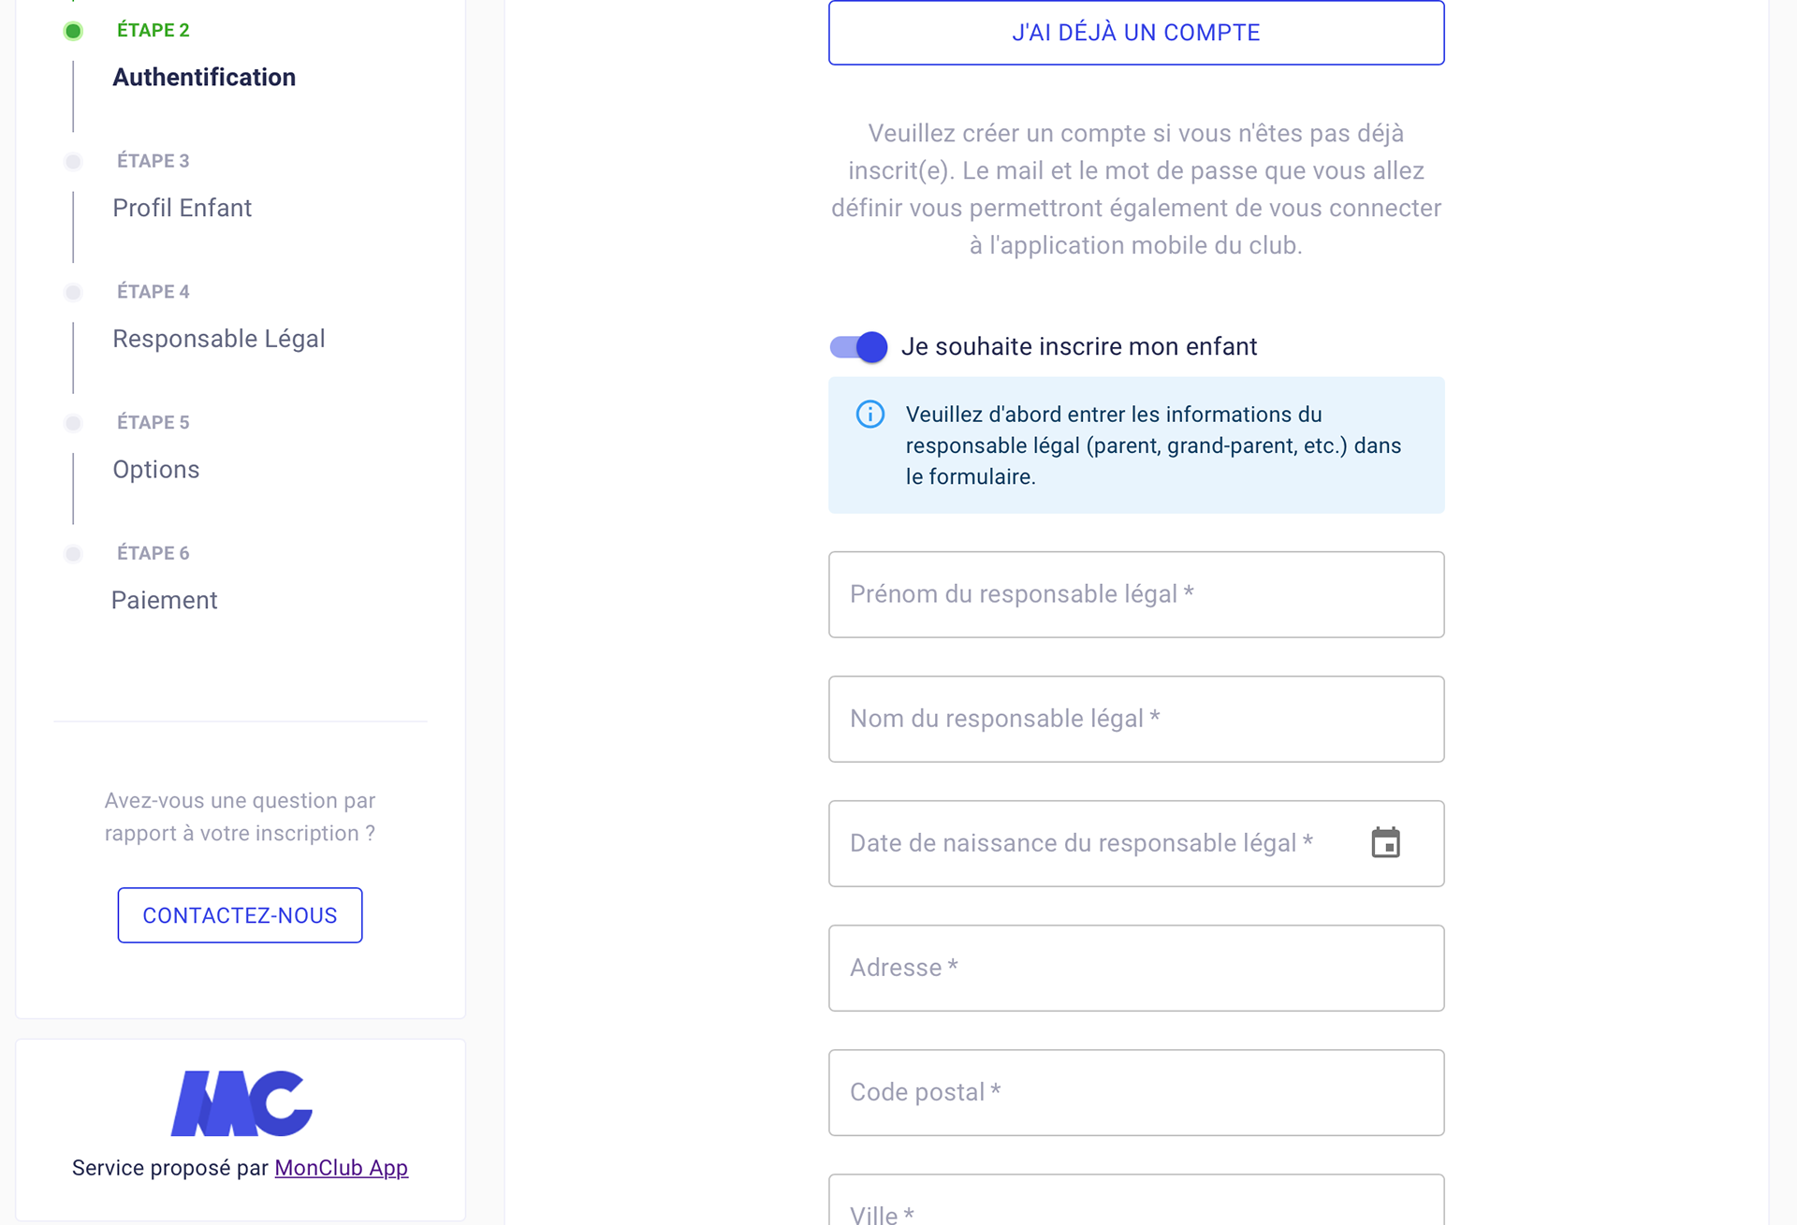Screen dimensions: 1797x1225
Task: Open the Responsable Légal step
Action: click(x=219, y=339)
